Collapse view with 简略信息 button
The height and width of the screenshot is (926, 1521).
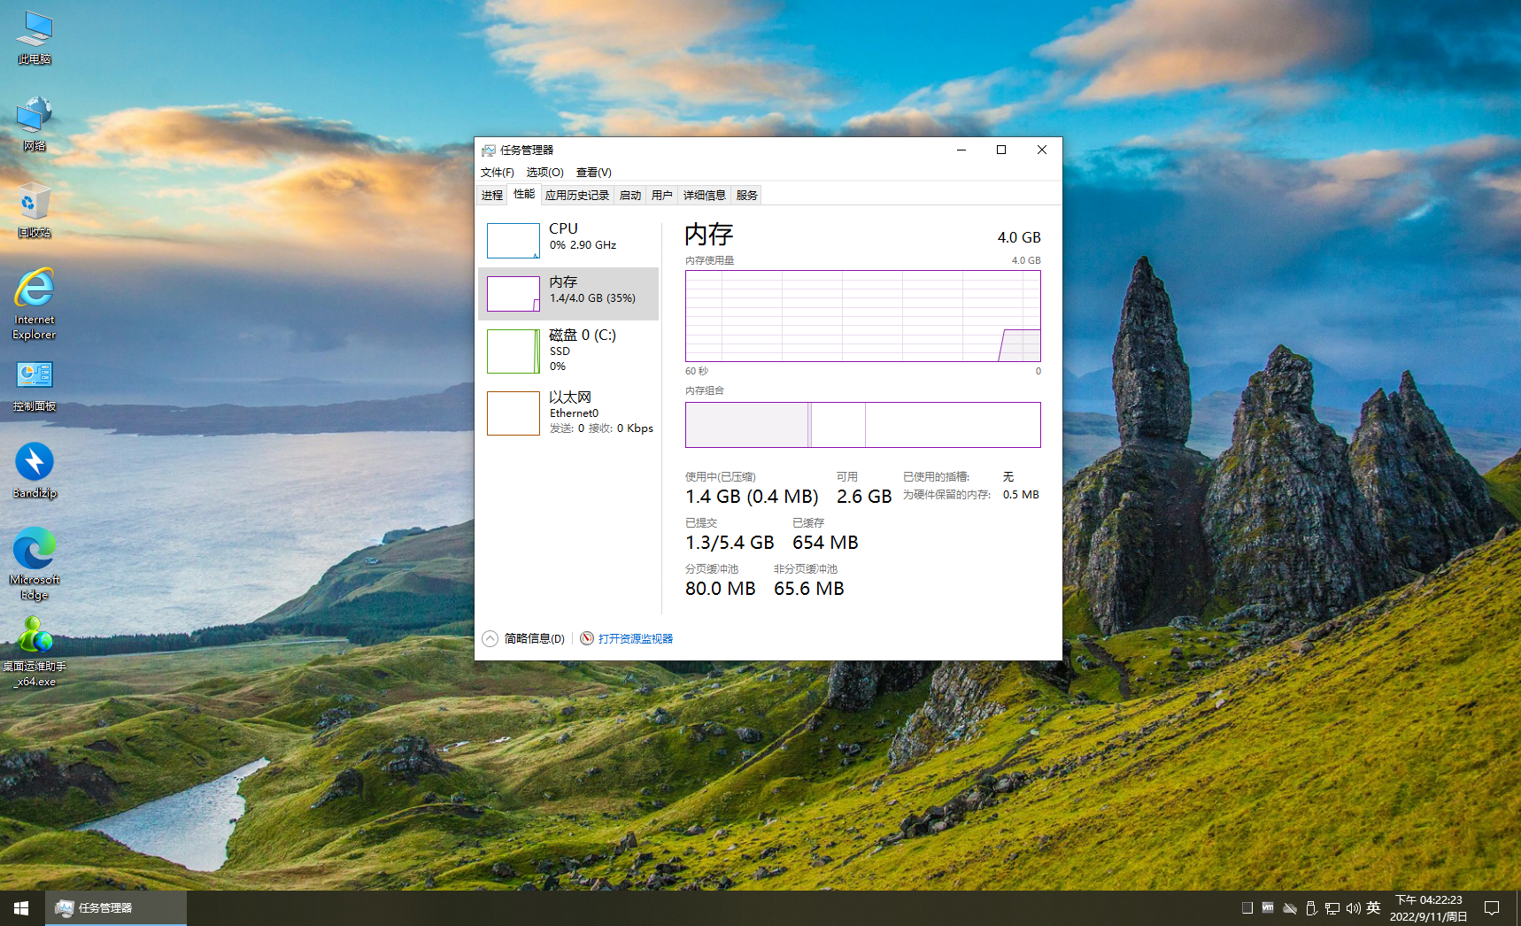click(524, 638)
